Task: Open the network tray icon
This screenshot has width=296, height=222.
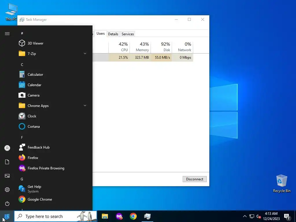Action: point(252,216)
